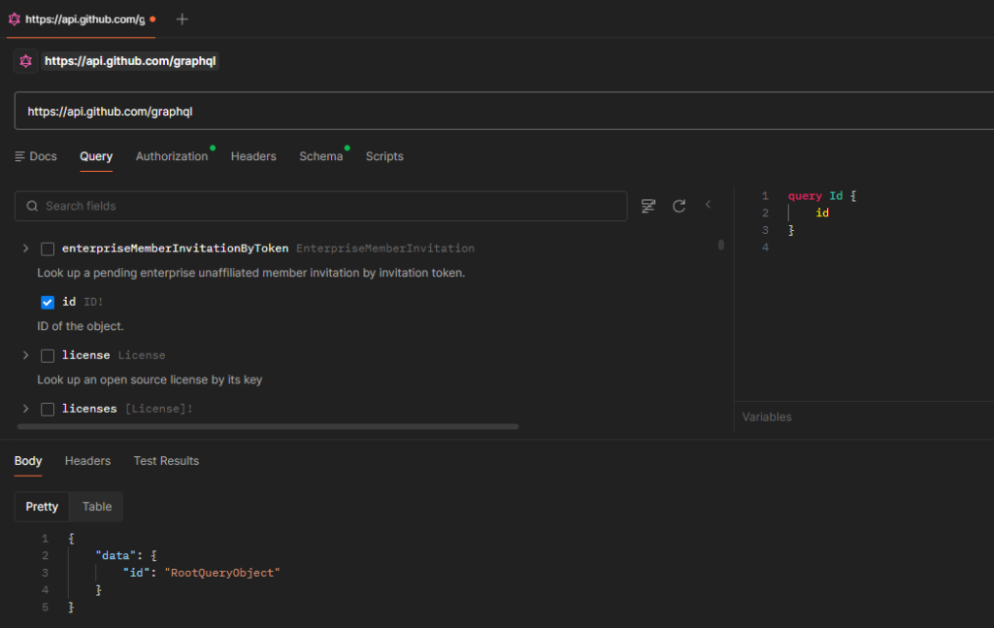Click the vertical scrollbar thumb of the fields list
This screenshot has height=628, width=994.
(721, 245)
